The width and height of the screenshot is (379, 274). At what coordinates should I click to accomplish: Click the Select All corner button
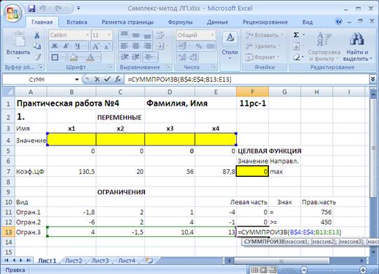(x=8, y=92)
